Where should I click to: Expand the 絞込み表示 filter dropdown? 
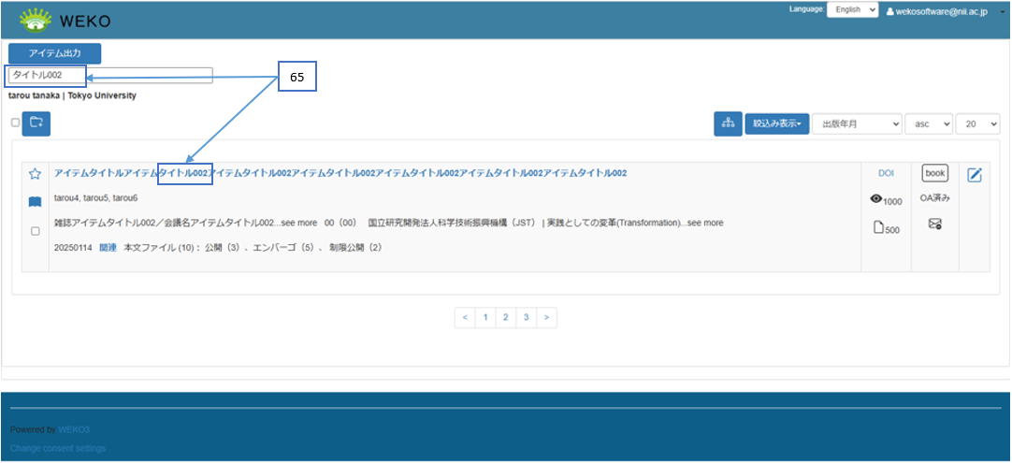click(x=776, y=123)
